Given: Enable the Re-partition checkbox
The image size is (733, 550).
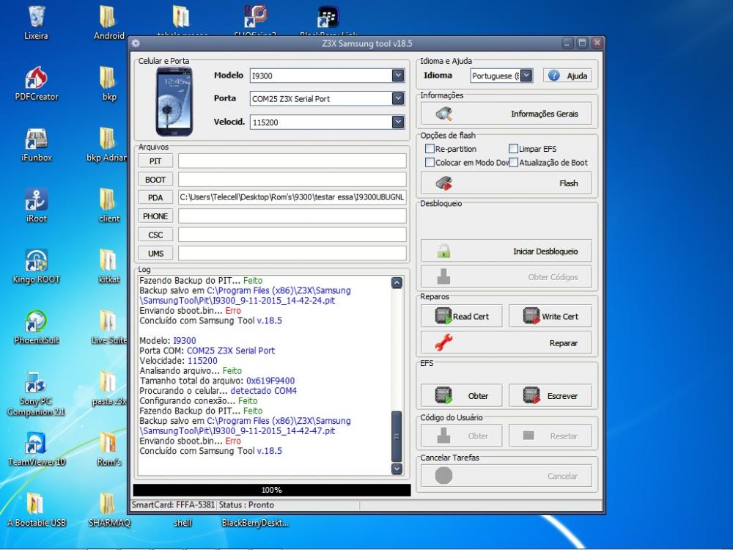Looking at the screenshot, I should 430,149.
